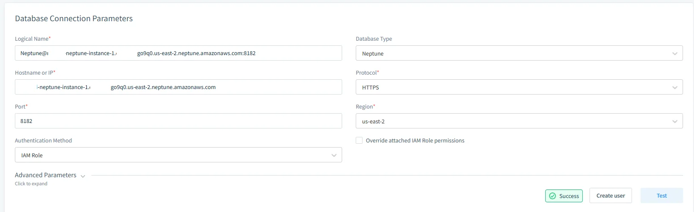Click the Protocol label
The height and width of the screenshot is (212, 694).
[366, 73]
